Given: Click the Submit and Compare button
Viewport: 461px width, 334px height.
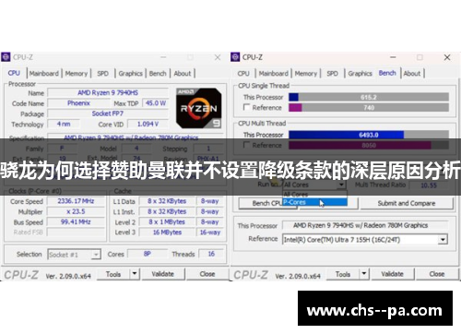Looking at the screenshot, I should coord(407,203).
